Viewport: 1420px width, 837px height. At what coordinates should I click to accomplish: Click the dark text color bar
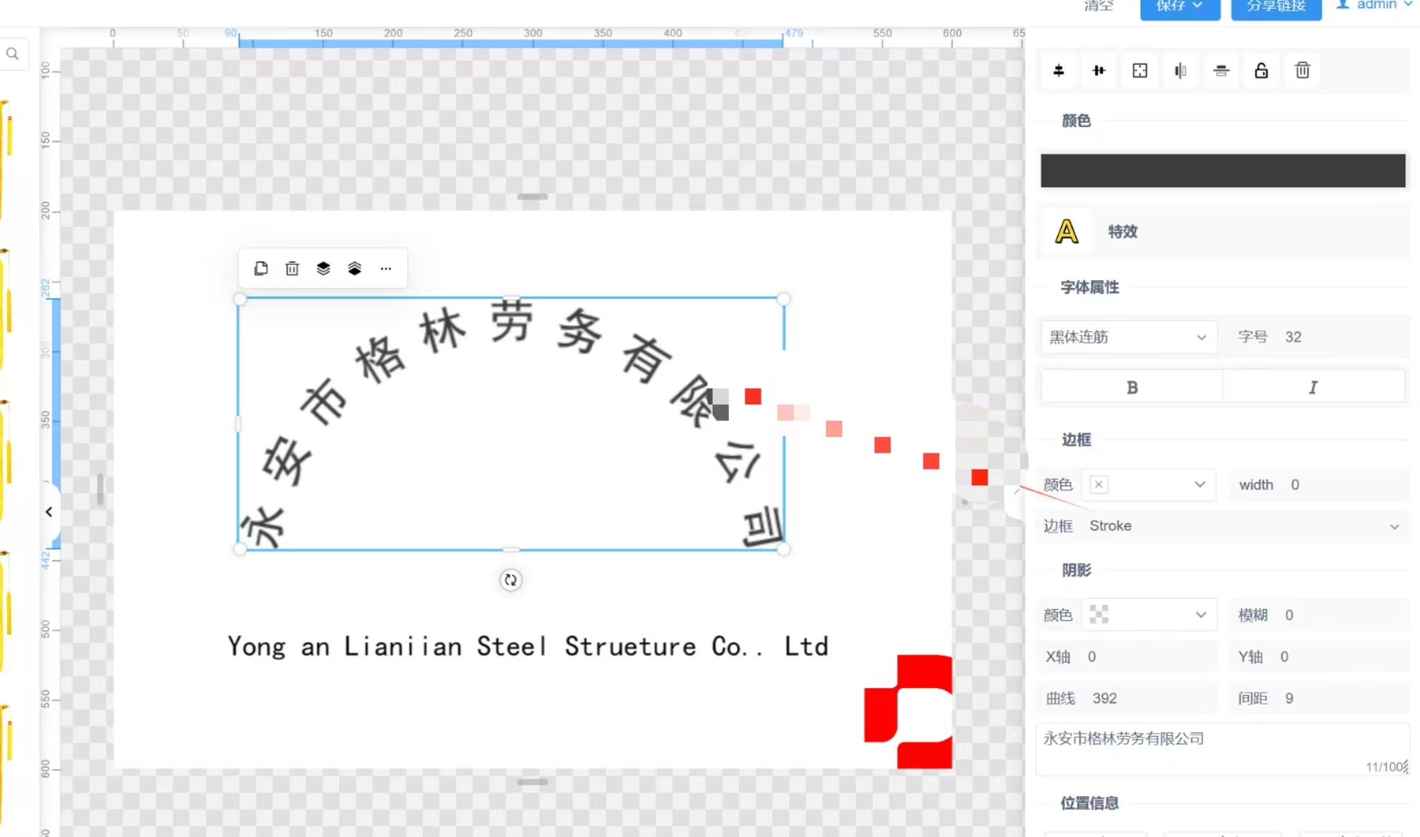pos(1223,171)
